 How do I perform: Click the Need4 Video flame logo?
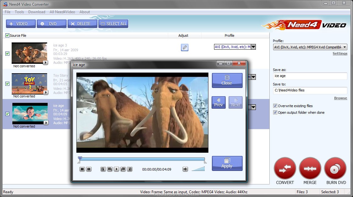[x=304, y=25]
